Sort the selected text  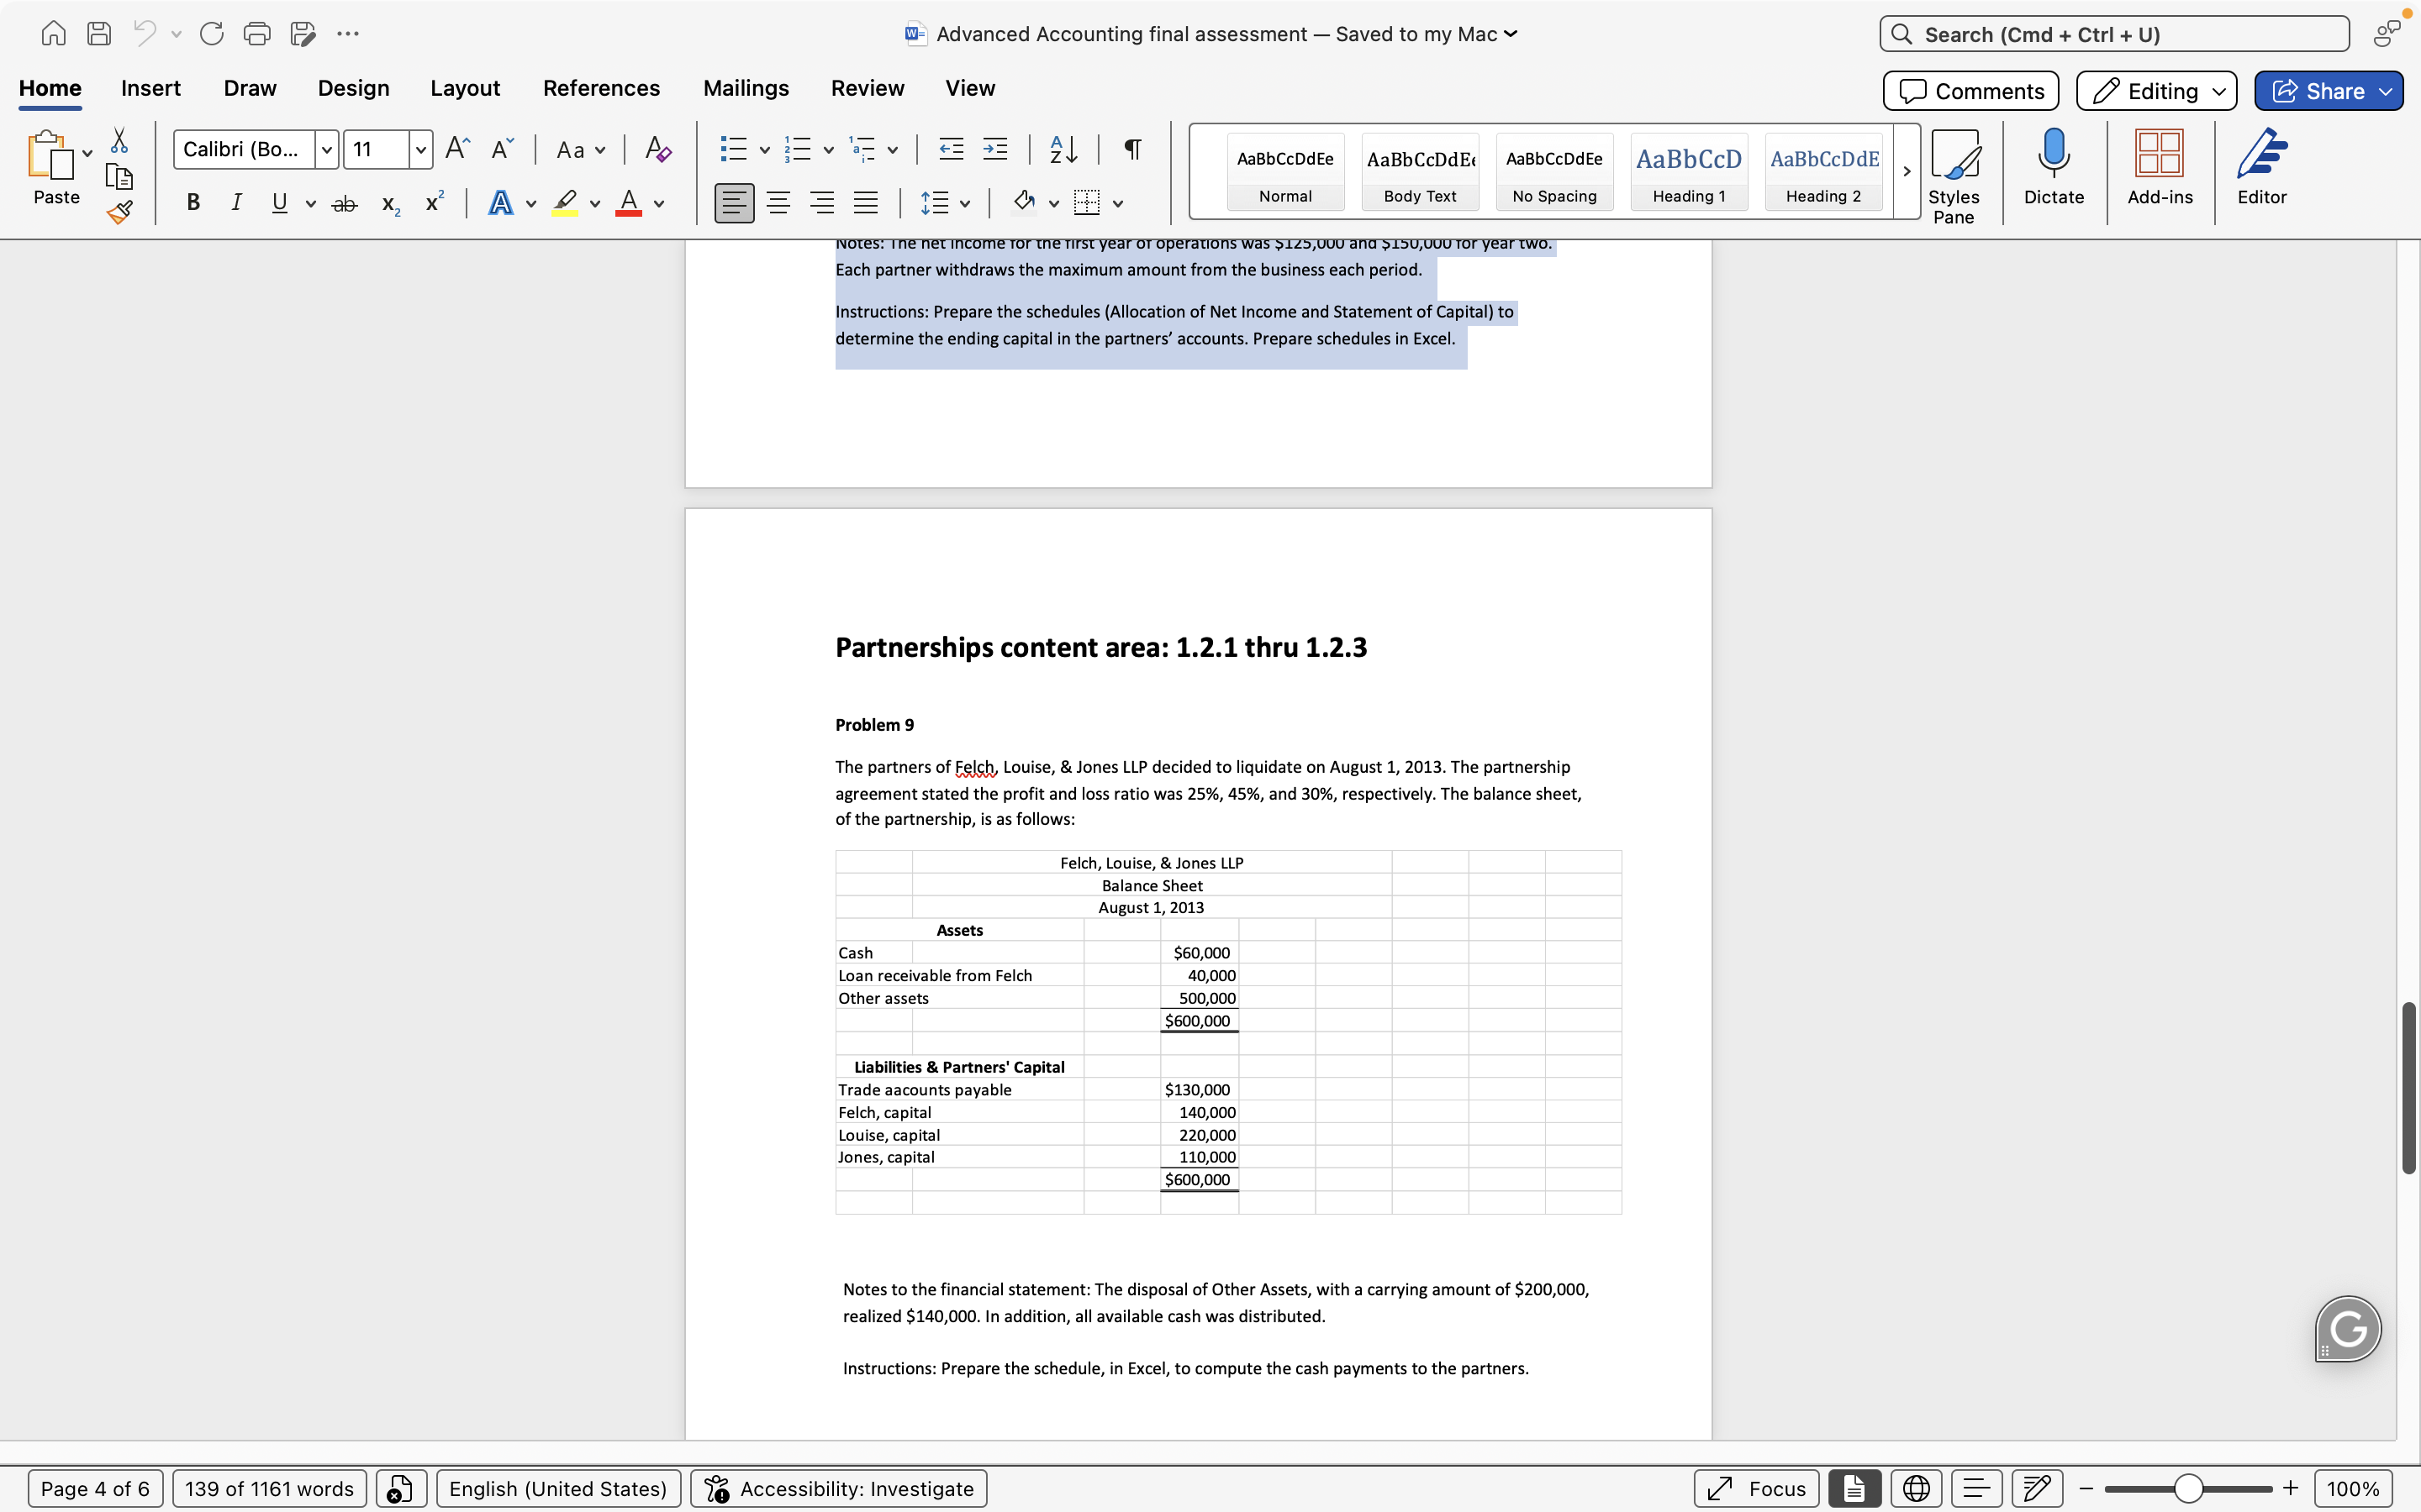pos(1063,149)
